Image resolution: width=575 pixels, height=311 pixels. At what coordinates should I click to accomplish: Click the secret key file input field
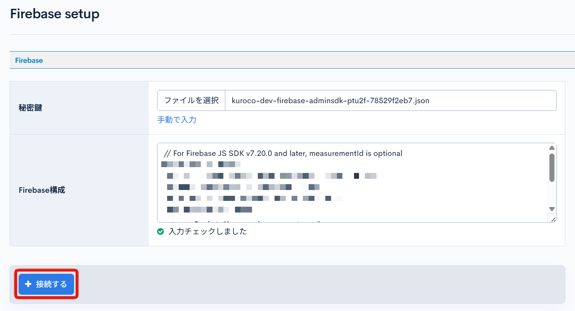tap(388, 100)
